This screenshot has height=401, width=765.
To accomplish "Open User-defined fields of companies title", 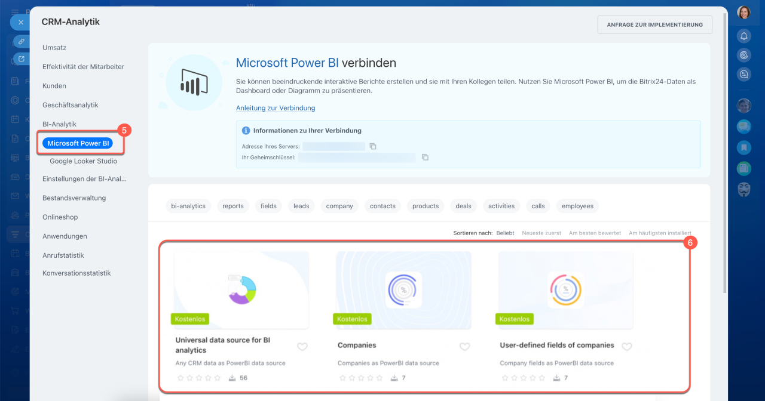I will click(x=557, y=345).
